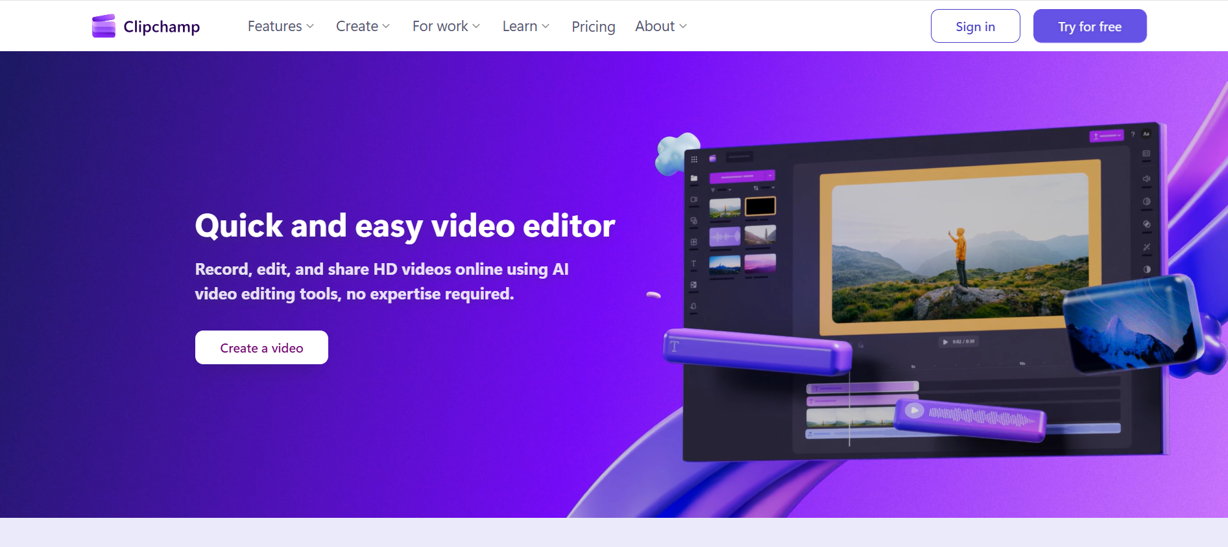Click the magic wand effects icon
Screen dimensions: 1228x547
coord(1146,247)
